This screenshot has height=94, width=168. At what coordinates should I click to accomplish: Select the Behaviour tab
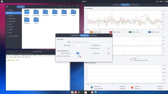(x=85, y=36)
